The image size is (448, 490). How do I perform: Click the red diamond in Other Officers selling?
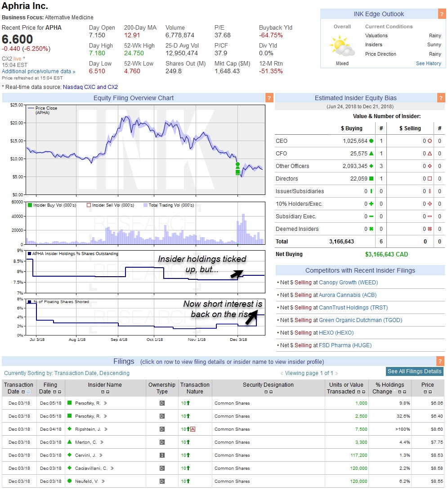tap(430, 166)
